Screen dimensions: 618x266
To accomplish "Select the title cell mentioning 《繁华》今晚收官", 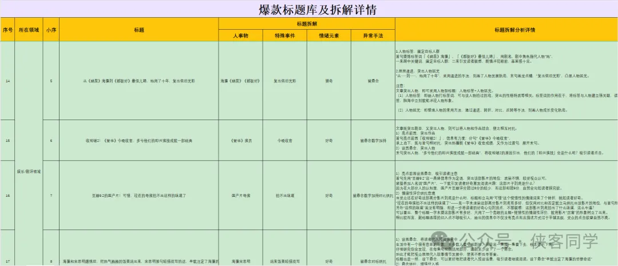I will pos(138,140).
